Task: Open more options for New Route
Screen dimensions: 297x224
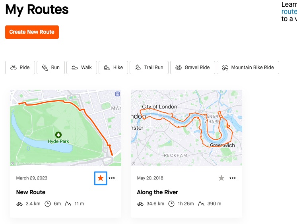Action: 112,178
